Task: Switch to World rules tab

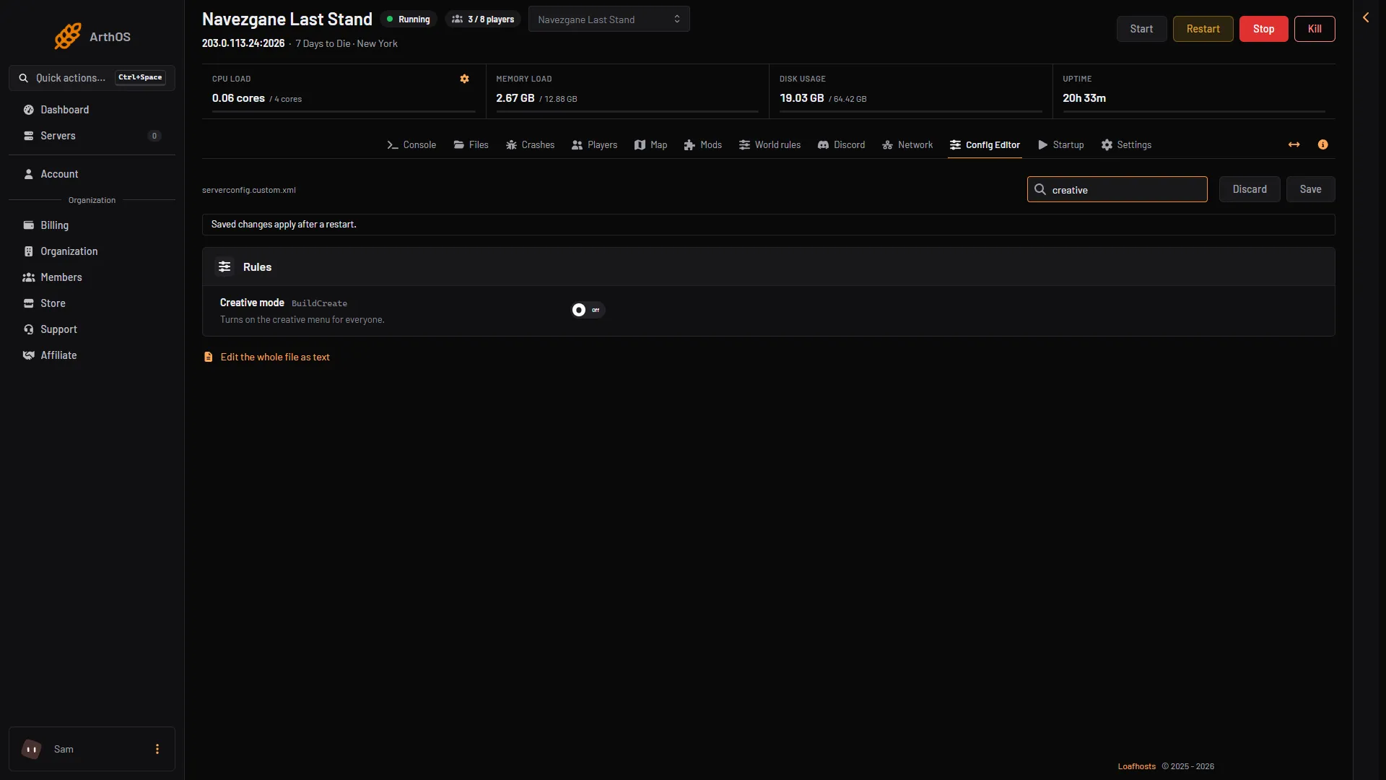Action: tap(770, 144)
